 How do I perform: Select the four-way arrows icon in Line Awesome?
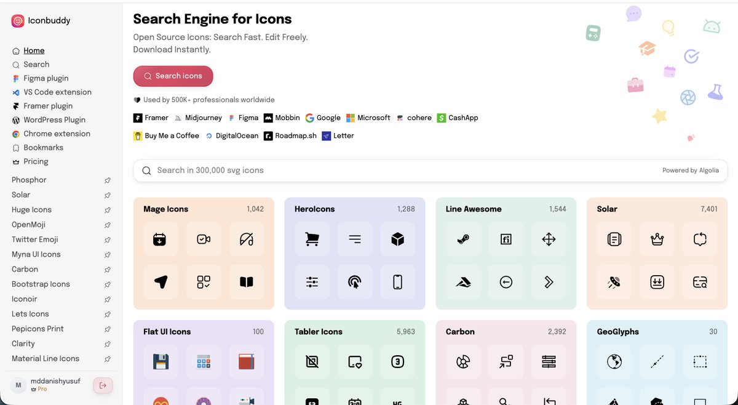coord(549,239)
